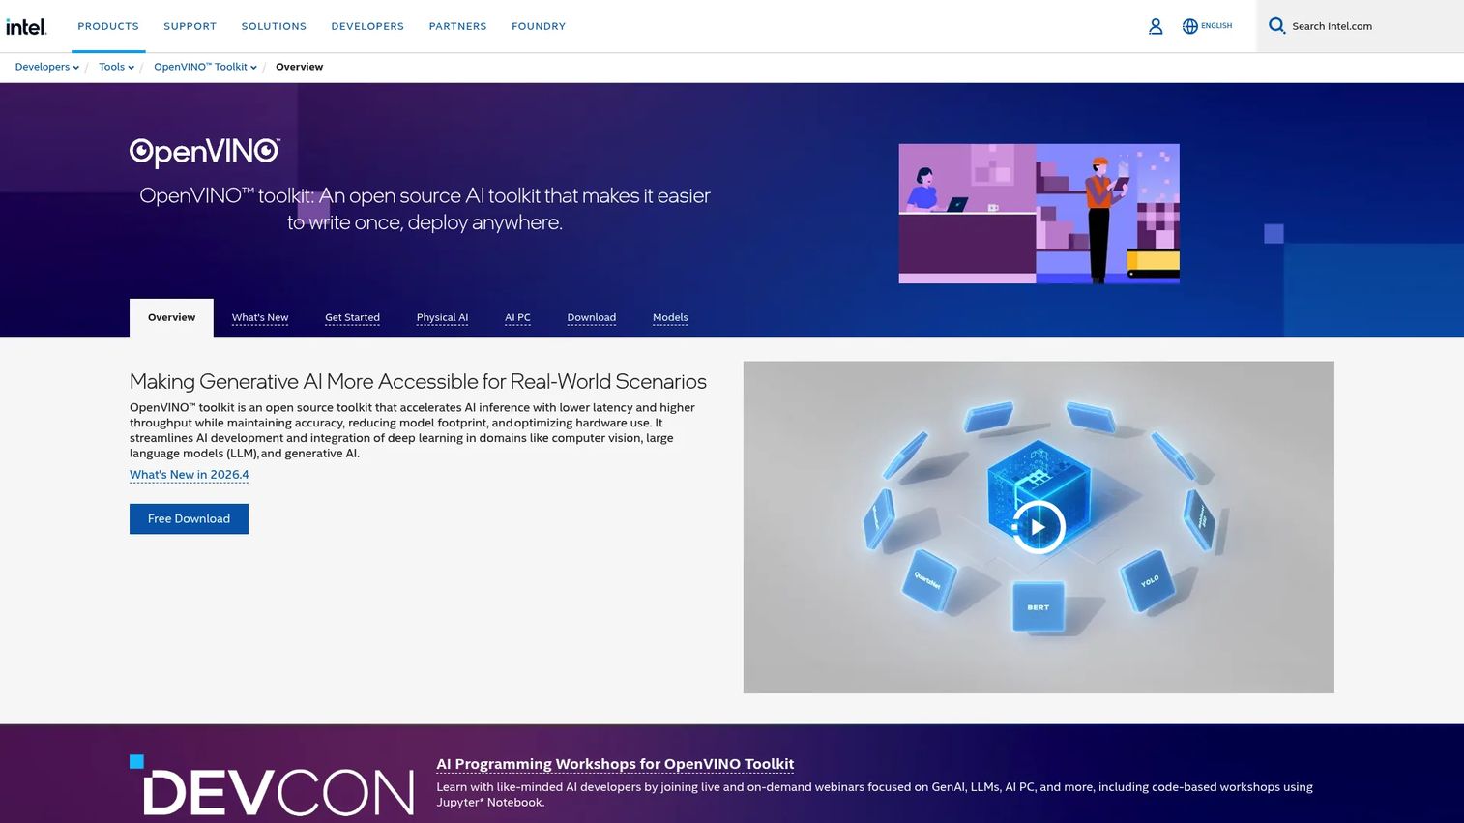
Task: Open the Products menu
Action: (108, 26)
